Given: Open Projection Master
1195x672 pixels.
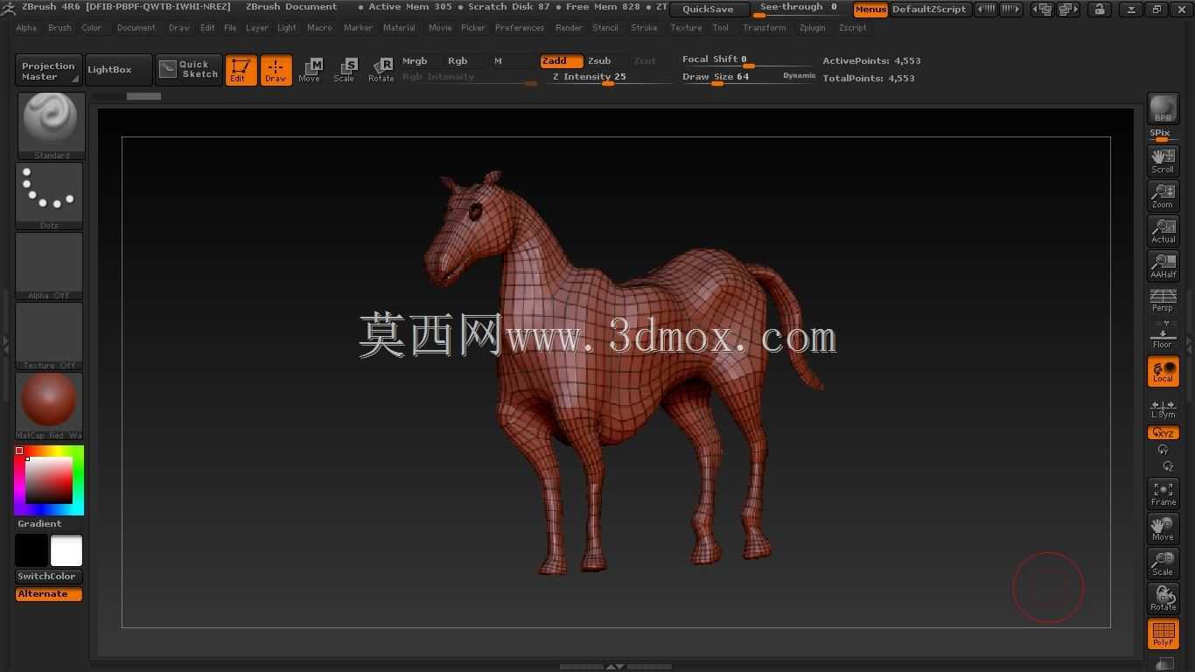Looking at the screenshot, I should [49, 70].
